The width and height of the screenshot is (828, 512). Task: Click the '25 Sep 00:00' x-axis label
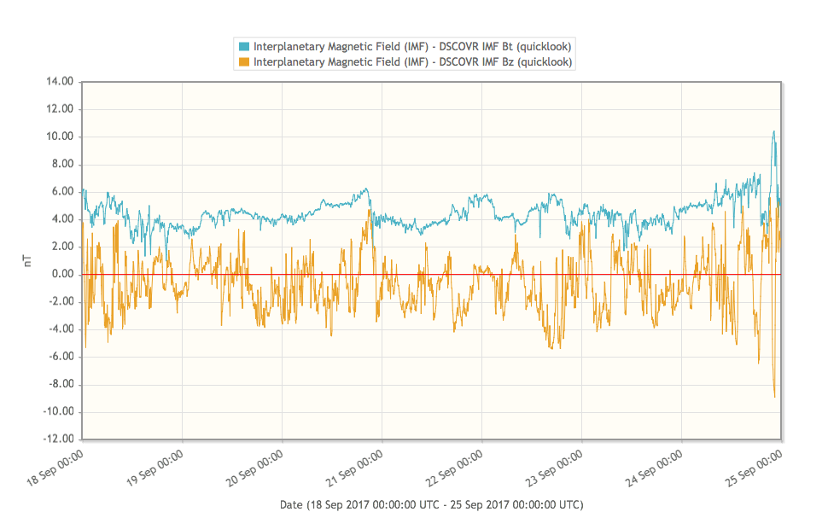755,468
